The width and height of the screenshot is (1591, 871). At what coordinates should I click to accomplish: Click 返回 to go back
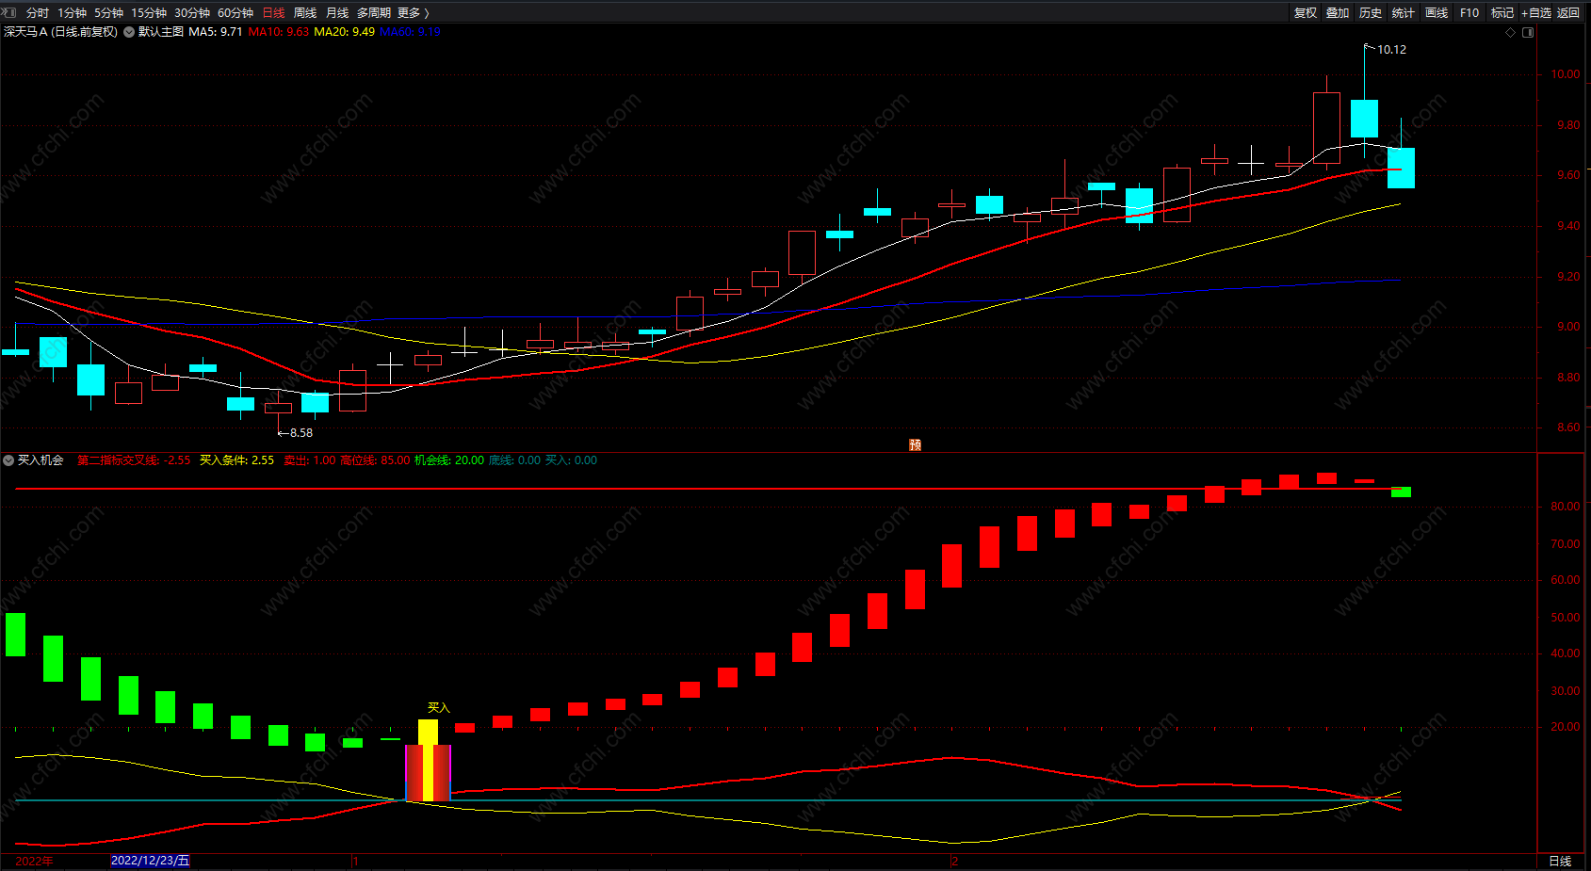point(1568,12)
